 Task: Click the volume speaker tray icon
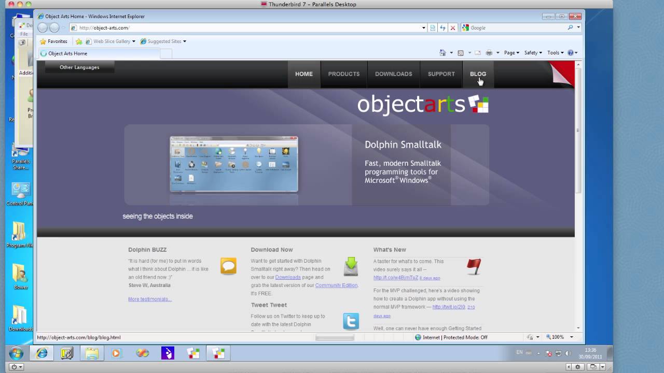click(568, 353)
